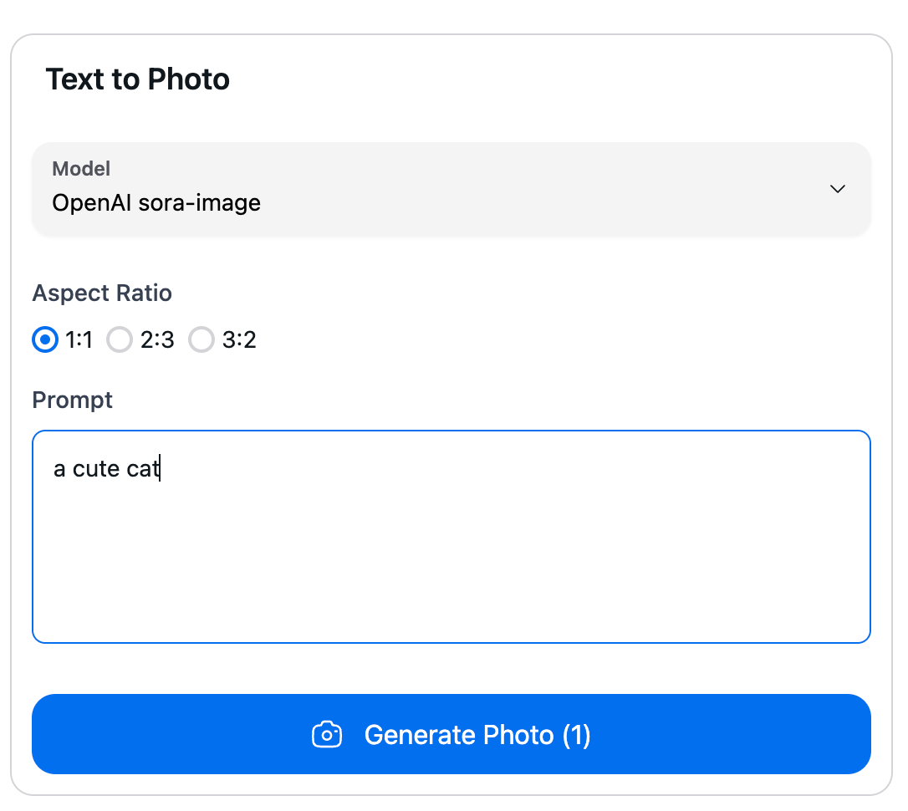
Task: Click the '3:2' ratio label text
Action: 239,340
